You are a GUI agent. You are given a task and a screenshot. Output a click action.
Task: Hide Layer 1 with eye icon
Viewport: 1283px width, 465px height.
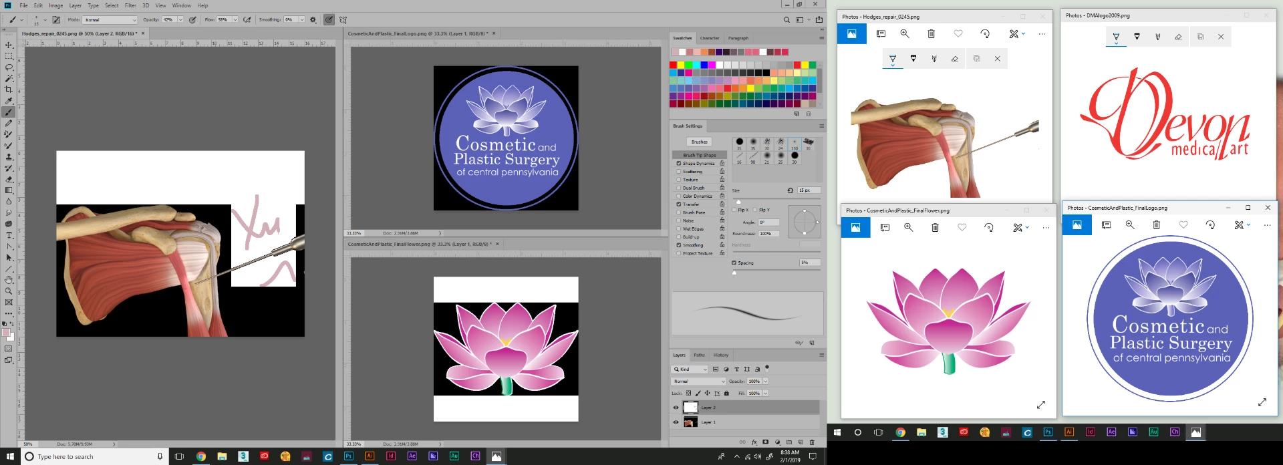click(676, 422)
